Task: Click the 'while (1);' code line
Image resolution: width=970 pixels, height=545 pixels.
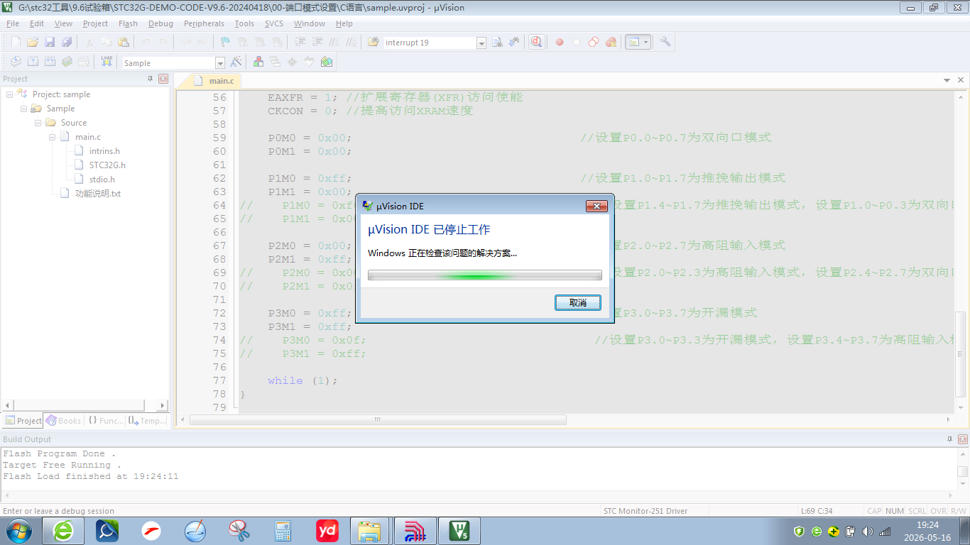Action: point(303,381)
